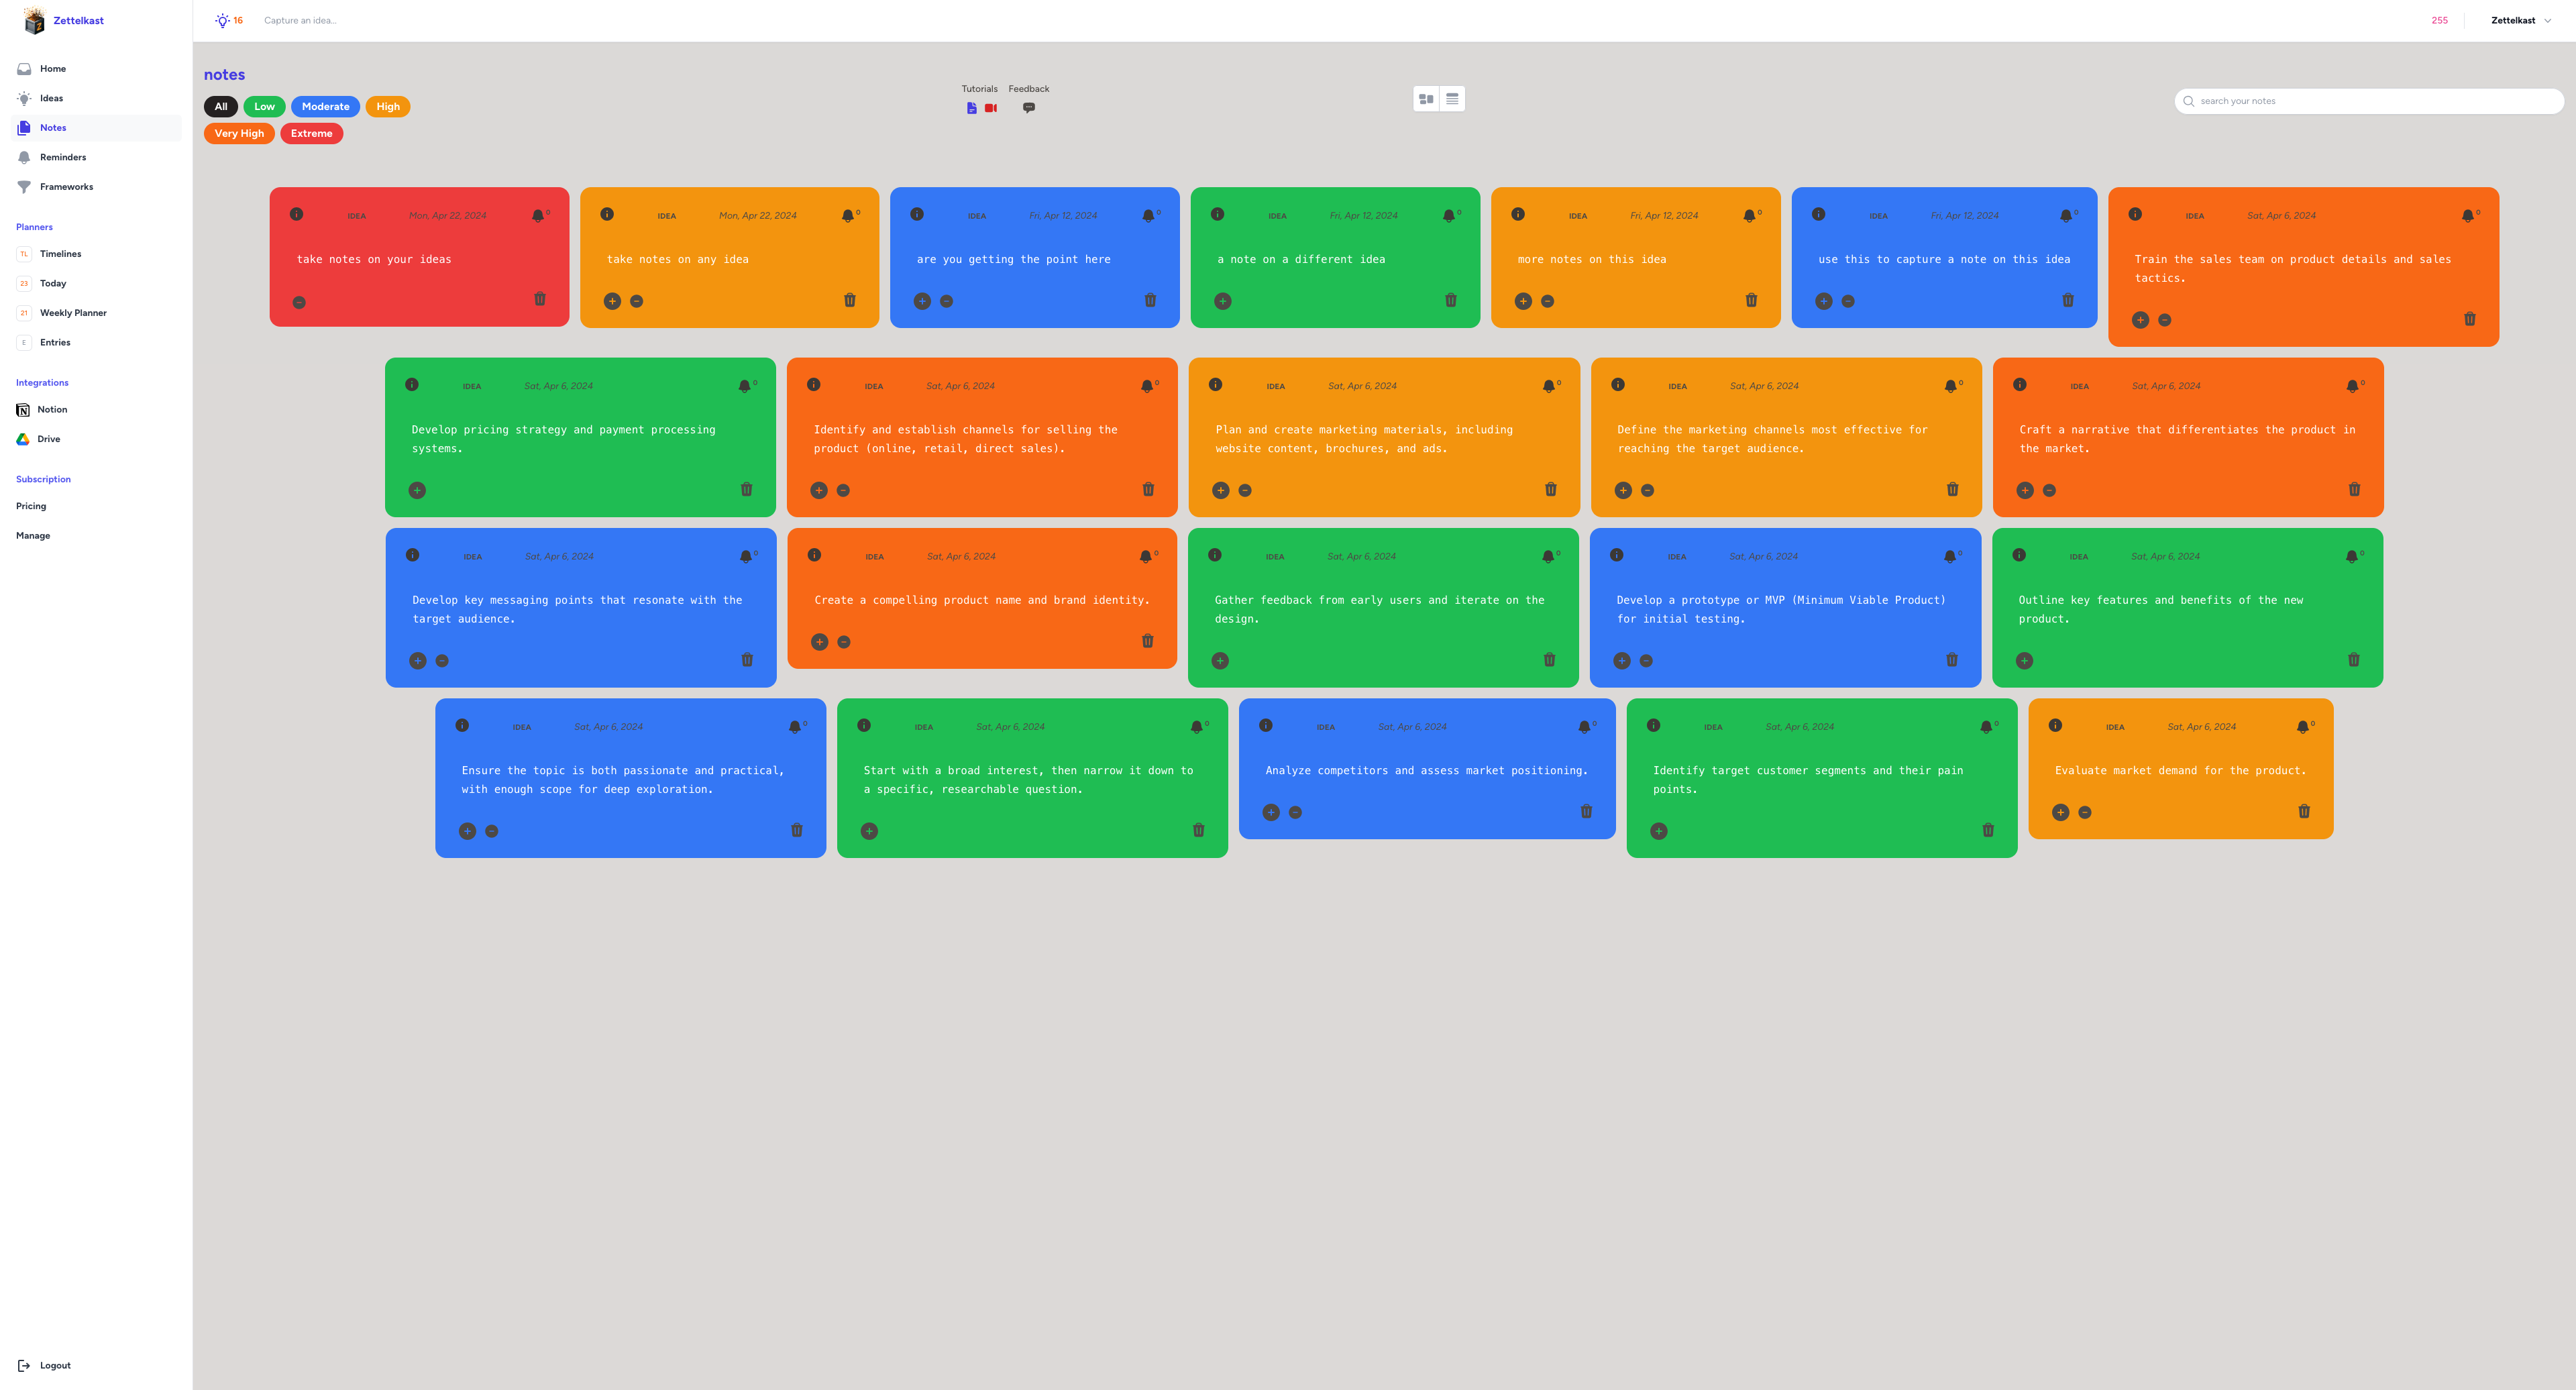Image resolution: width=2576 pixels, height=1390 pixels.
Task: Filter notes by Extreme priority
Action: (312, 134)
